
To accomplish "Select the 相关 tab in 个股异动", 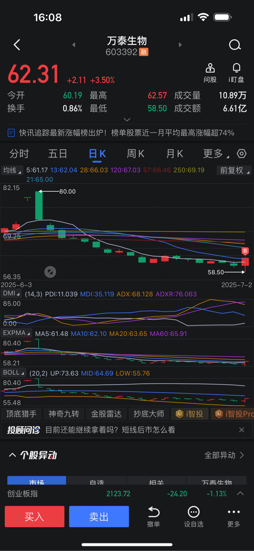I will pyautogui.click(x=156, y=481).
